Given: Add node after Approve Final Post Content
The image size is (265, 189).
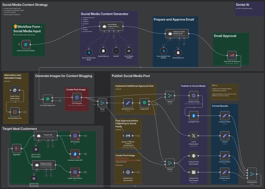Looking at the screenshot, I should (138, 136).
